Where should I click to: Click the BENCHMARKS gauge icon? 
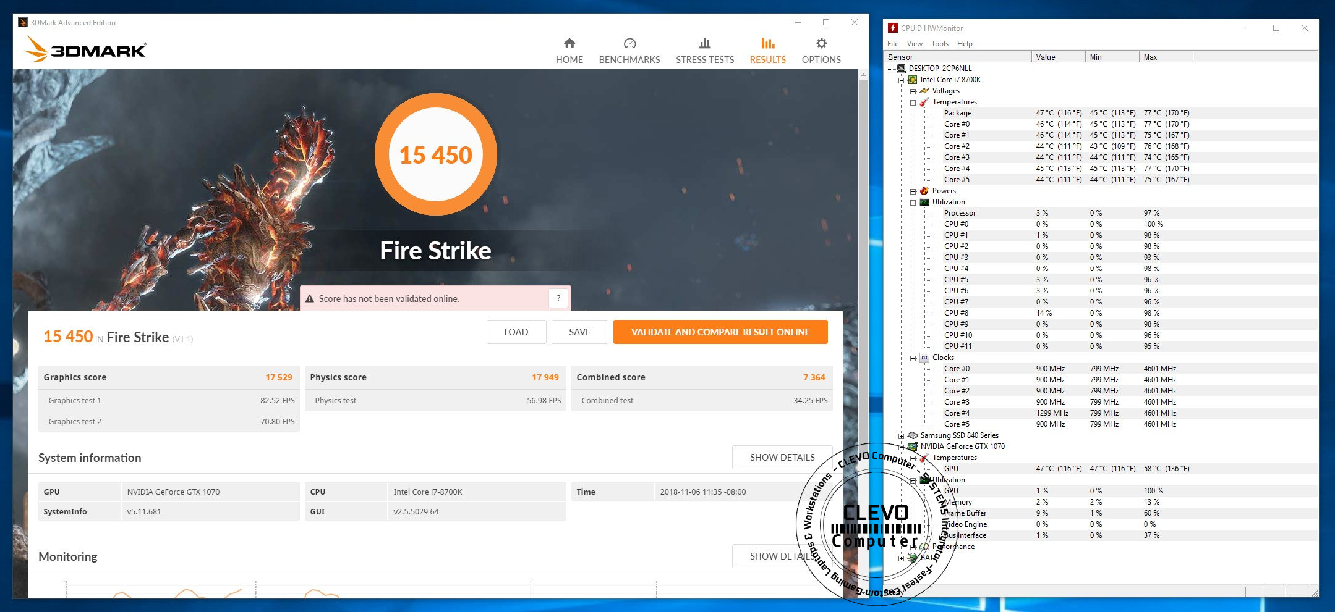click(629, 43)
